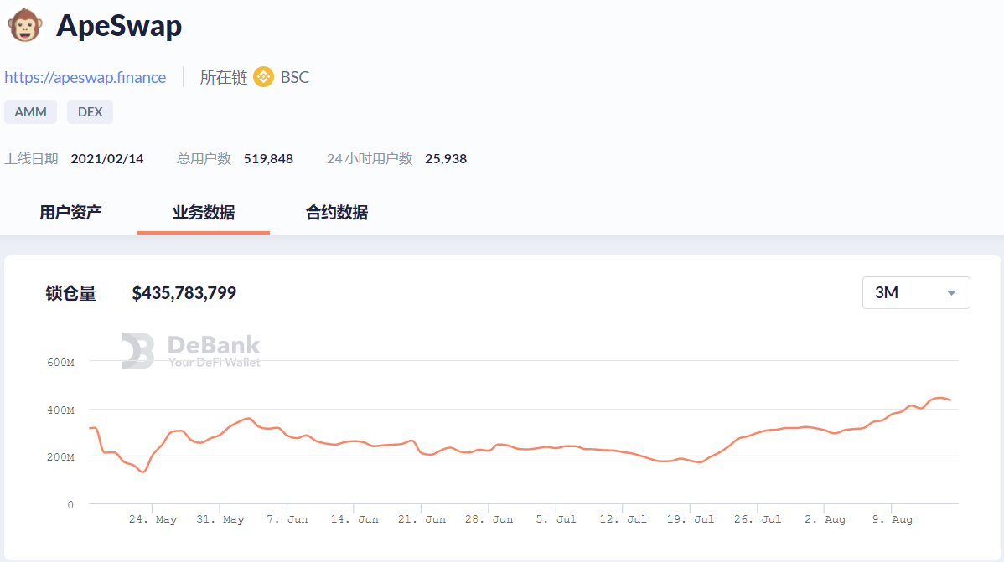The width and height of the screenshot is (1004, 562).
Task: Click the launch date 2021/02/14
Action: (107, 159)
